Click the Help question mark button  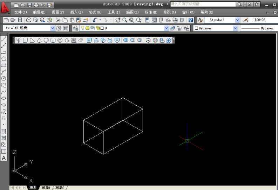(x=191, y=20)
